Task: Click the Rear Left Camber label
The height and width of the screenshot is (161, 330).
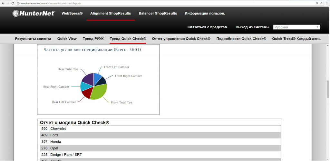Action: [x=64, y=102]
